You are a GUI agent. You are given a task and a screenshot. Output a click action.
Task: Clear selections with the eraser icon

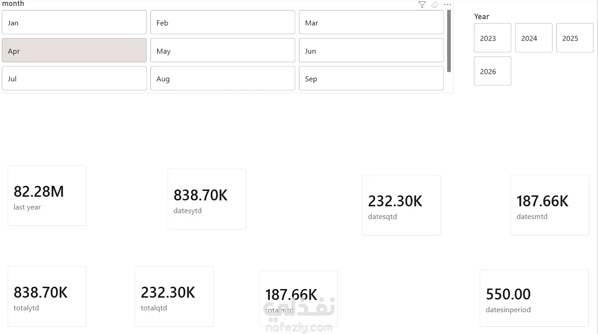pyautogui.click(x=435, y=5)
